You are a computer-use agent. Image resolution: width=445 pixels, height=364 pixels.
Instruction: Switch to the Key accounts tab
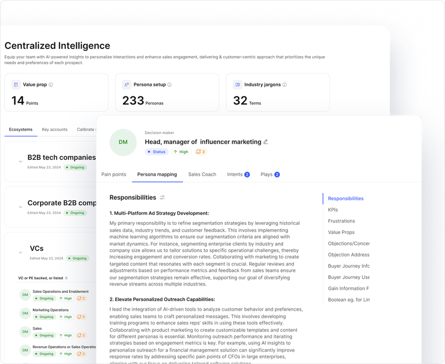pos(55,130)
